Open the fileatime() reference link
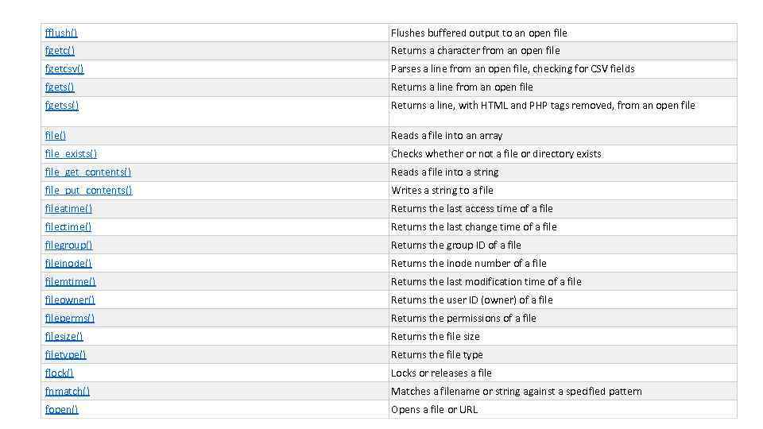763x429 pixels. [68, 209]
